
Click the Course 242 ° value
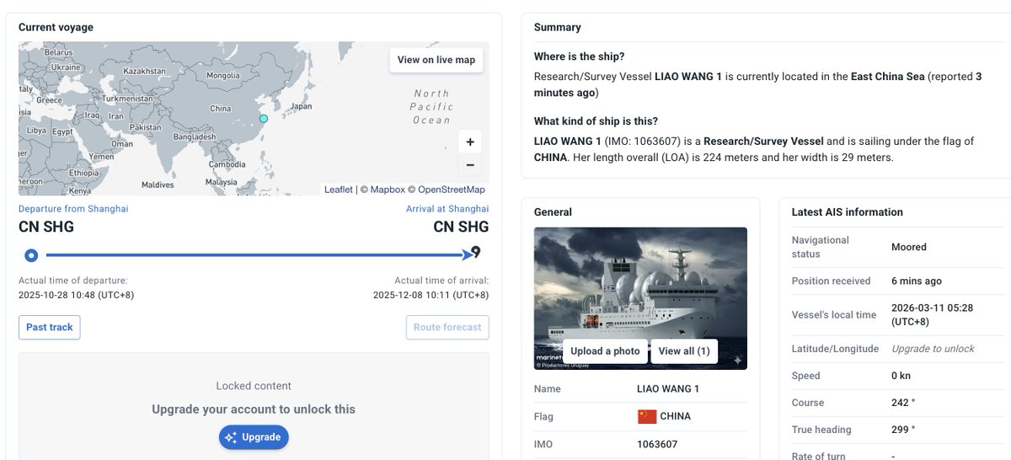click(x=903, y=403)
